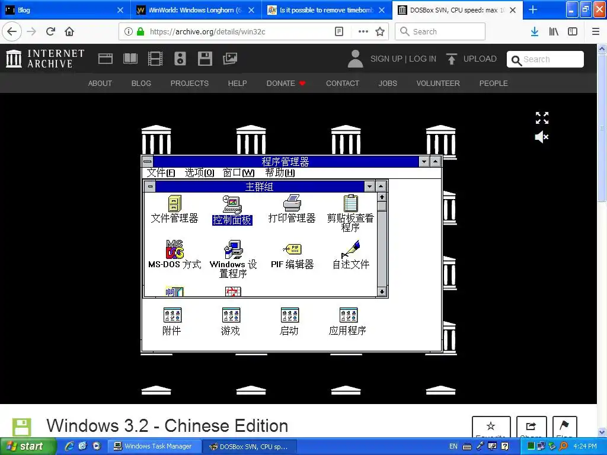Open Internet Archive audio speaker icon
Viewport: 607px width, 455px height.
(x=180, y=59)
